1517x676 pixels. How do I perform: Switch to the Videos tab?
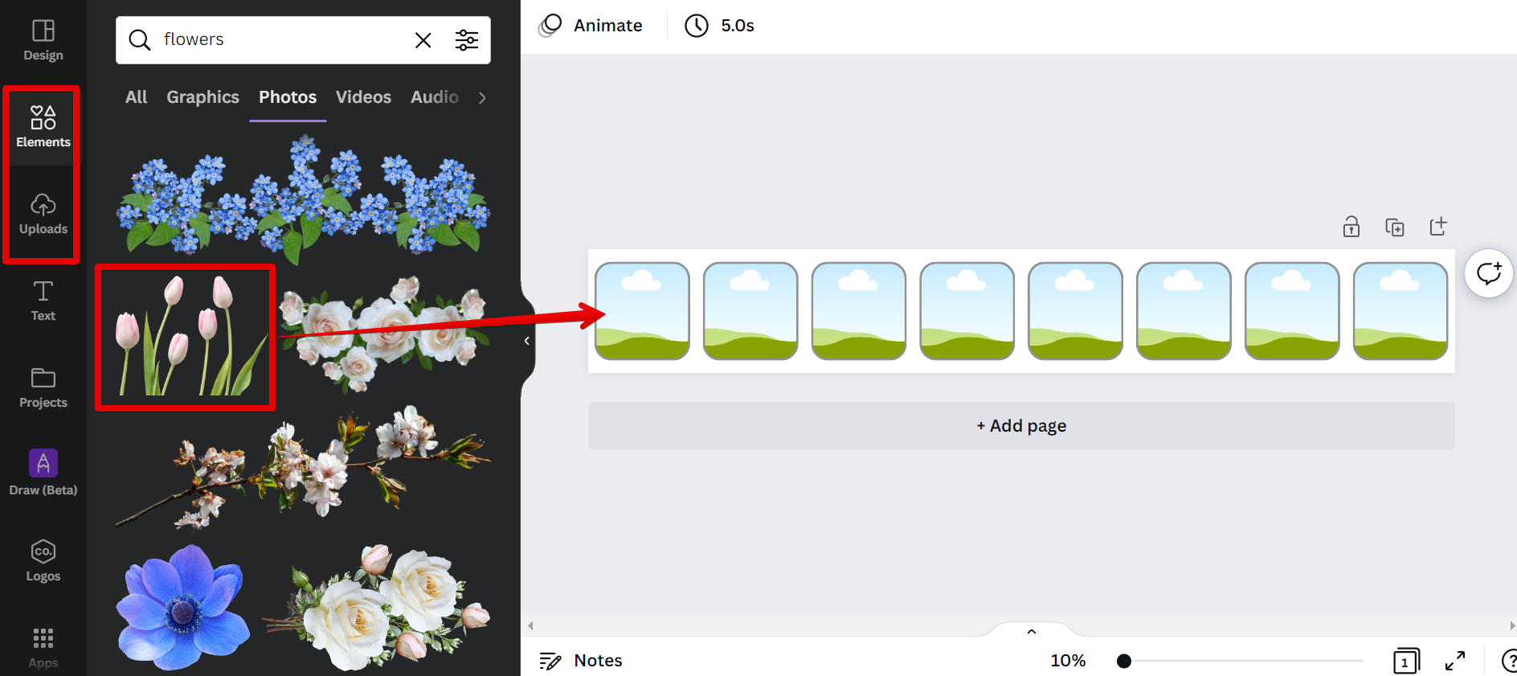[363, 97]
